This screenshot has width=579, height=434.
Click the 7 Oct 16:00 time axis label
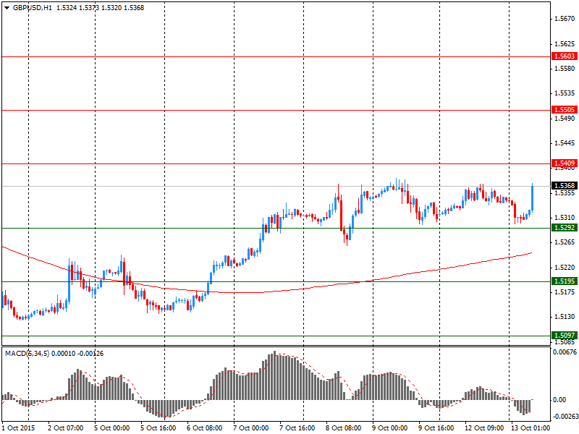[x=297, y=428]
